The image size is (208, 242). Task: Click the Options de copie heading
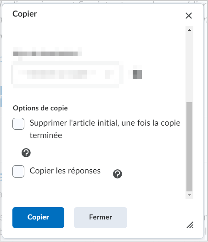point(40,108)
